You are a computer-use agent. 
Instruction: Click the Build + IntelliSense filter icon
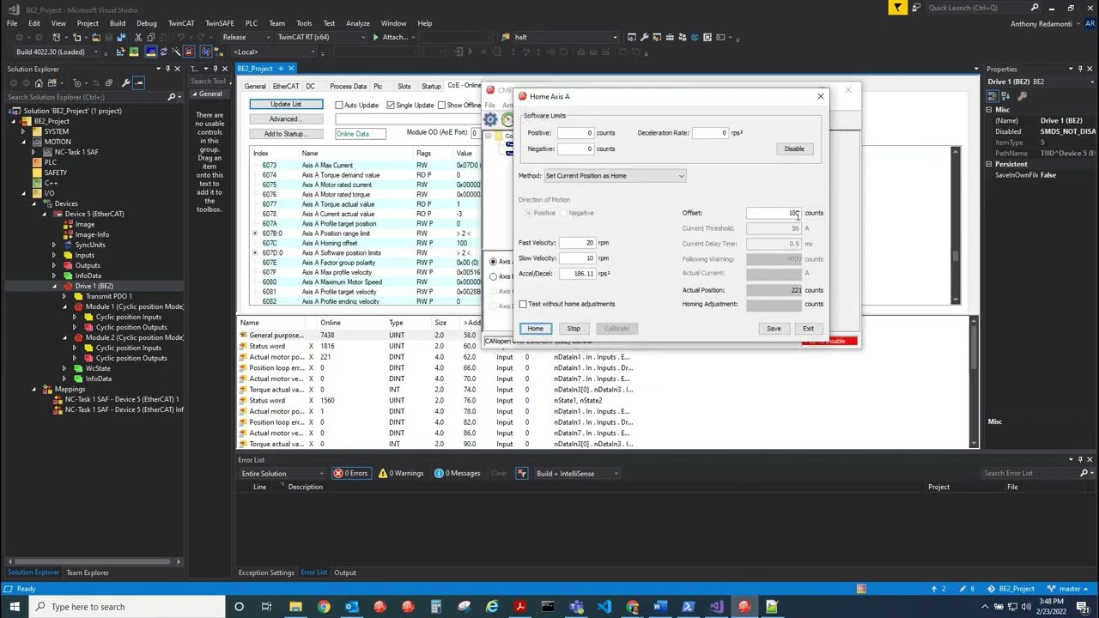tap(521, 474)
